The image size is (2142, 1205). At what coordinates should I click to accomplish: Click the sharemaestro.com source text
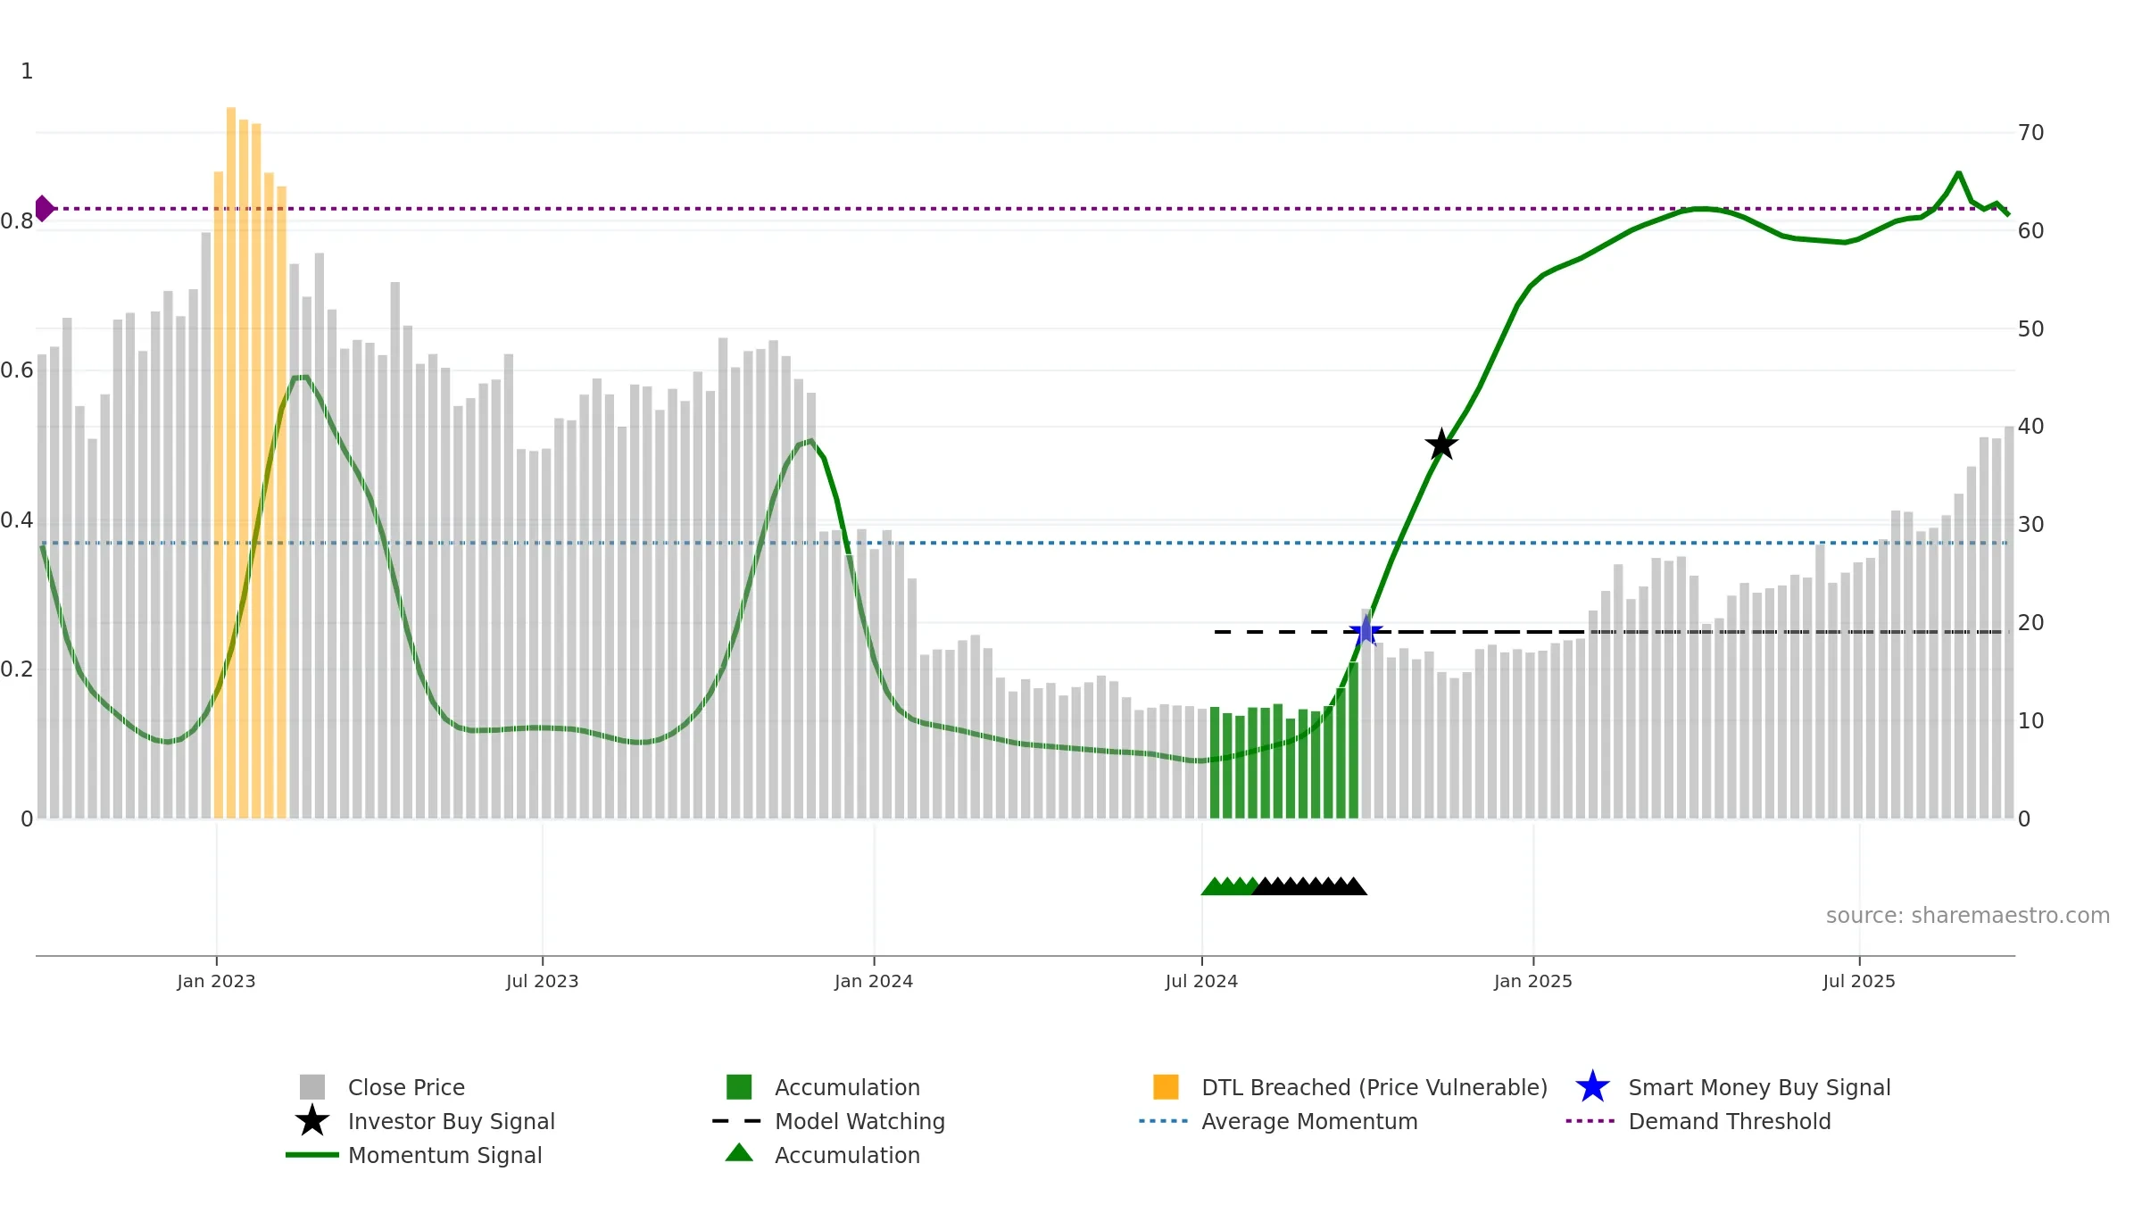point(1967,916)
